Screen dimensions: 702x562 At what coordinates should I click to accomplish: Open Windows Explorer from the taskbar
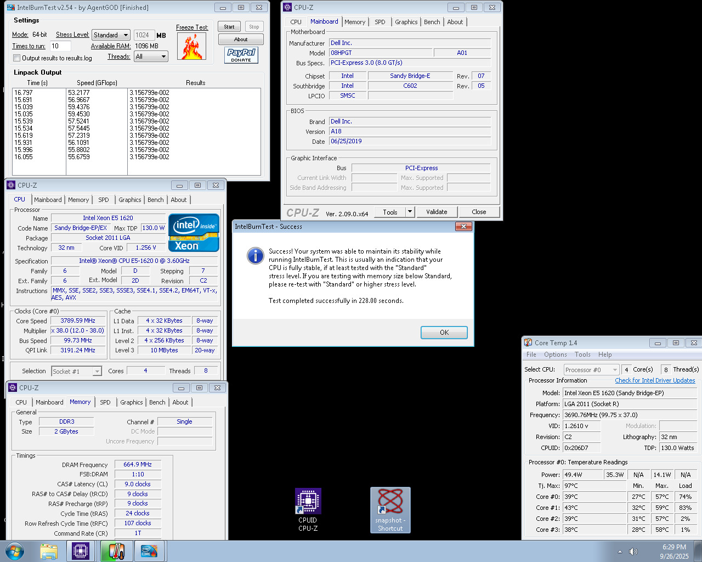49,551
